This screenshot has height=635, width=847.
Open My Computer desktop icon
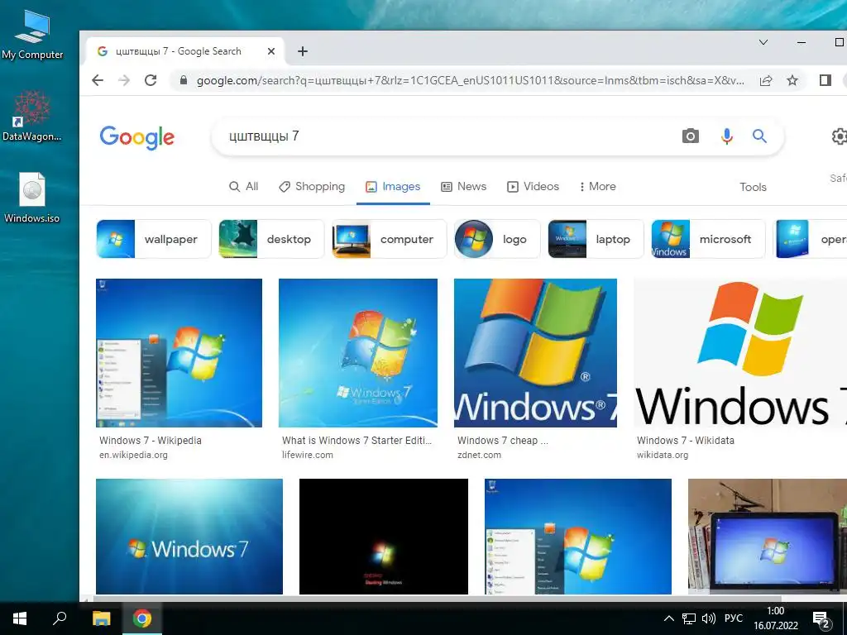click(32, 35)
